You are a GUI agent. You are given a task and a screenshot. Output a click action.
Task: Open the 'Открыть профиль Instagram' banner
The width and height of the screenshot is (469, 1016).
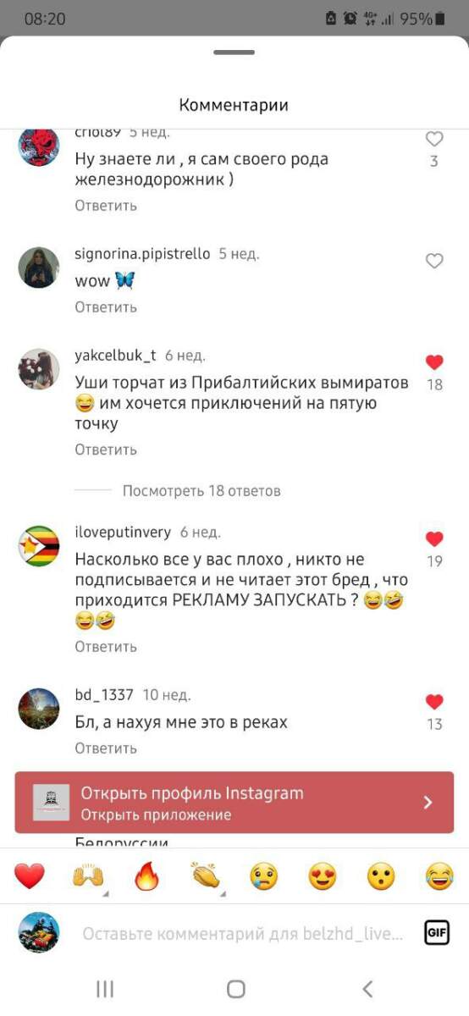234,802
